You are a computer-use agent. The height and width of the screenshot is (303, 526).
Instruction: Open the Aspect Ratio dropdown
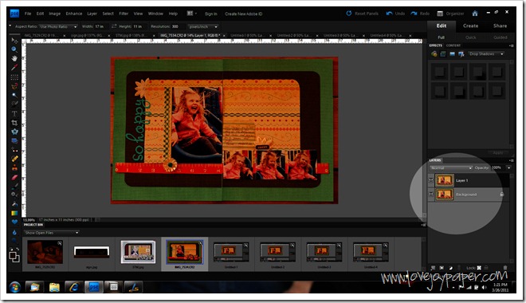tap(58, 26)
